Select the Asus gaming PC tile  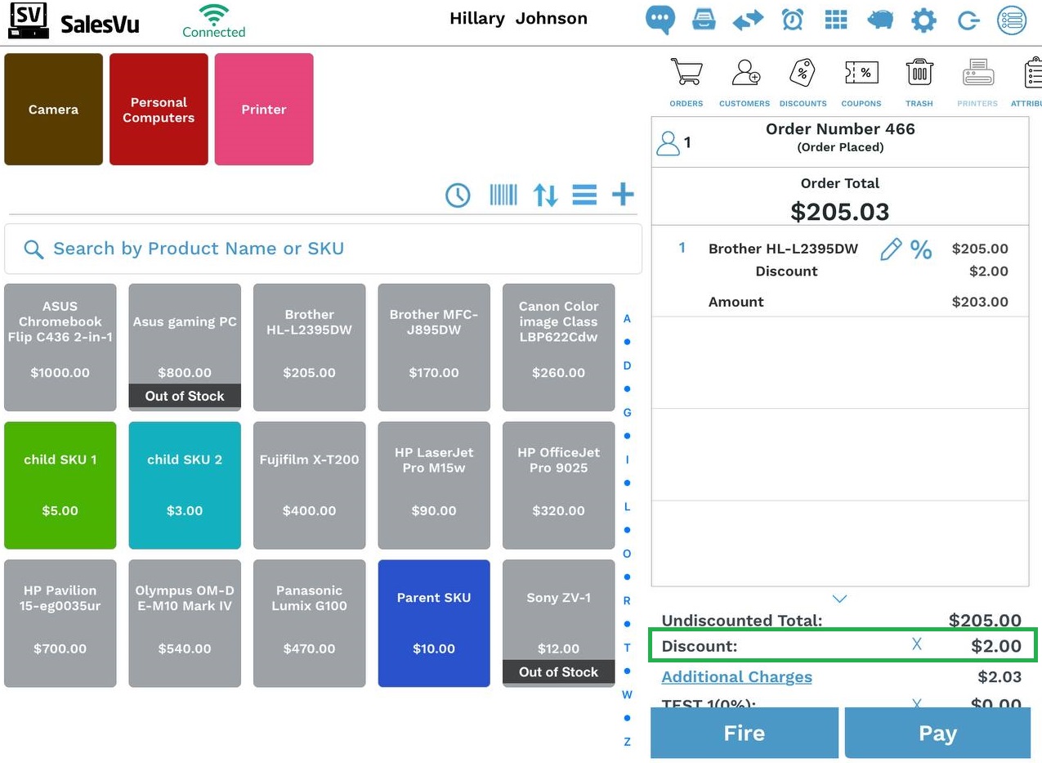pos(185,348)
